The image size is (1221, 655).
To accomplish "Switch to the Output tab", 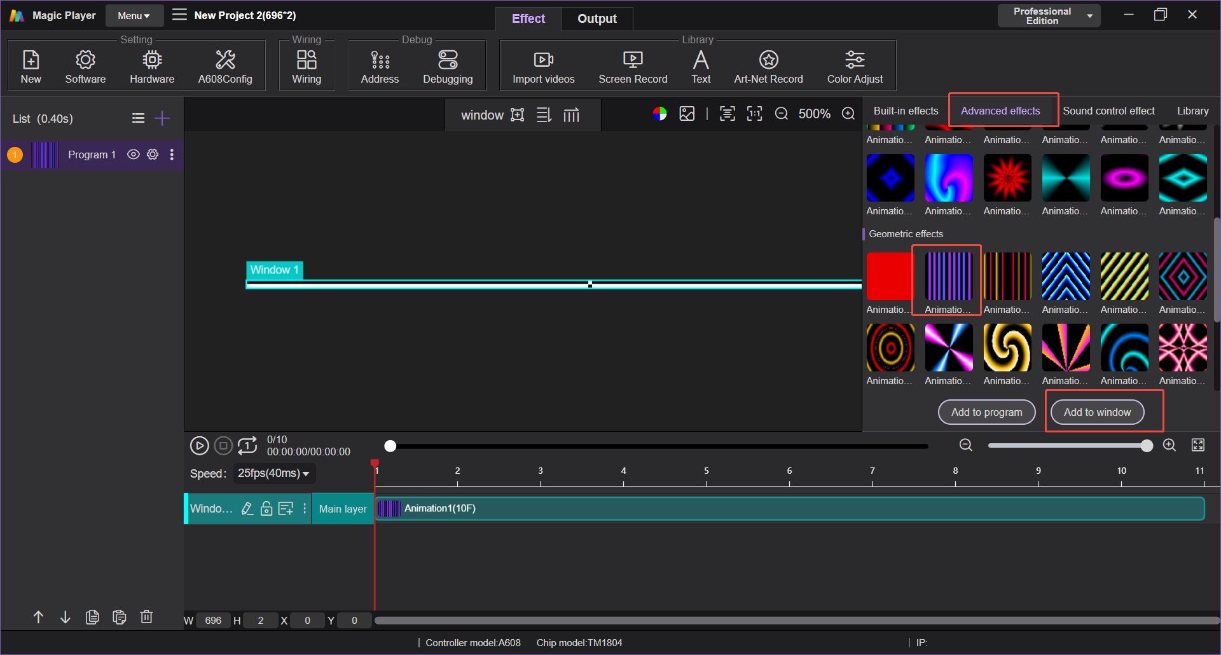I will [597, 18].
